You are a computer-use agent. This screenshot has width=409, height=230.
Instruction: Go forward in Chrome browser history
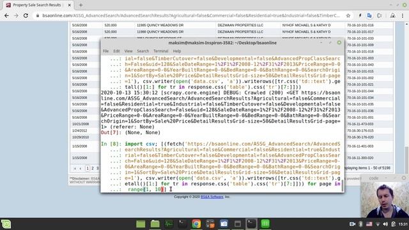coord(16,15)
